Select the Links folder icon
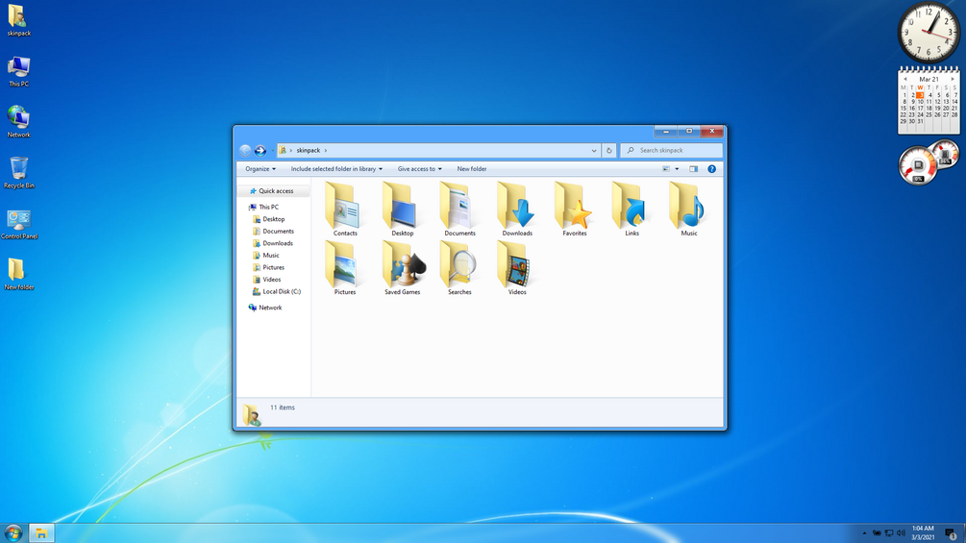 [x=632, y=210]
